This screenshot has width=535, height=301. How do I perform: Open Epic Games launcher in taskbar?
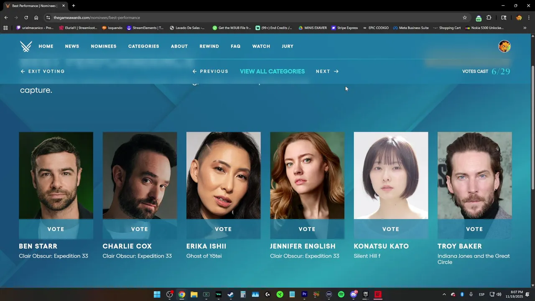(x=366, y=294)
